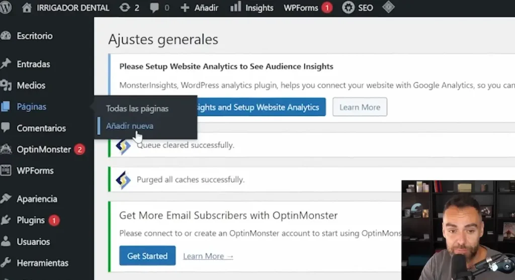
Task: Expand the OptinMonster sidebar menu
Action: 43,150
